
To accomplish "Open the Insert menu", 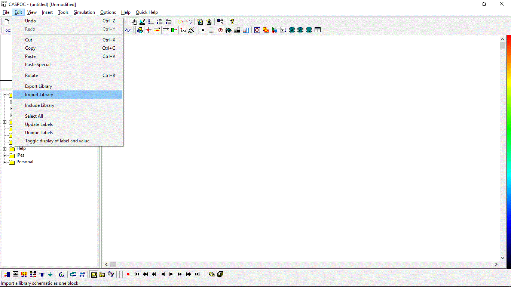I will pos(47,12).
